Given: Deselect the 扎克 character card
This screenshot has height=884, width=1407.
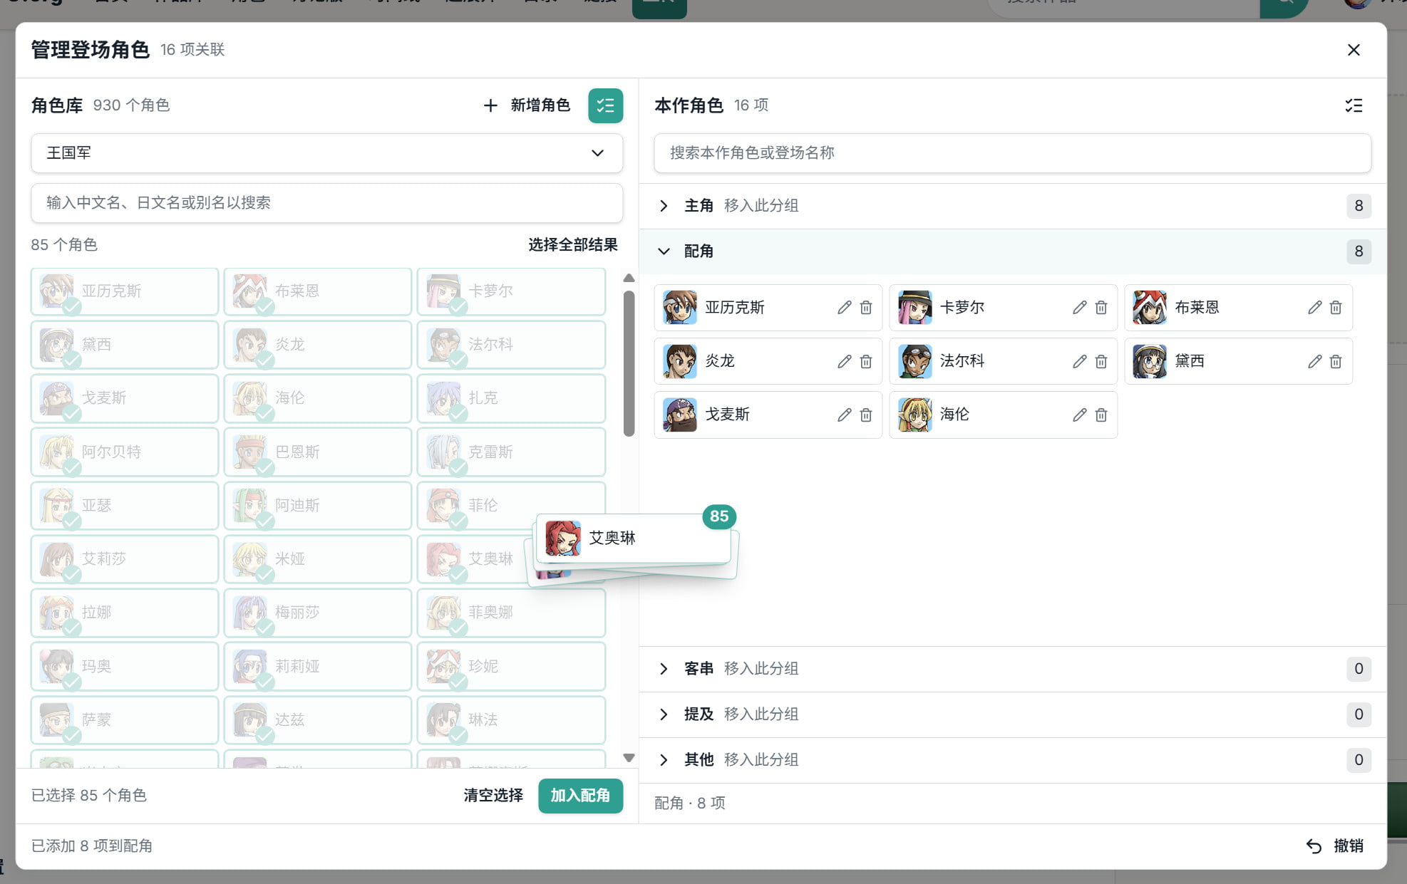Looking at the screenshot, I should (x=511, y=398).
